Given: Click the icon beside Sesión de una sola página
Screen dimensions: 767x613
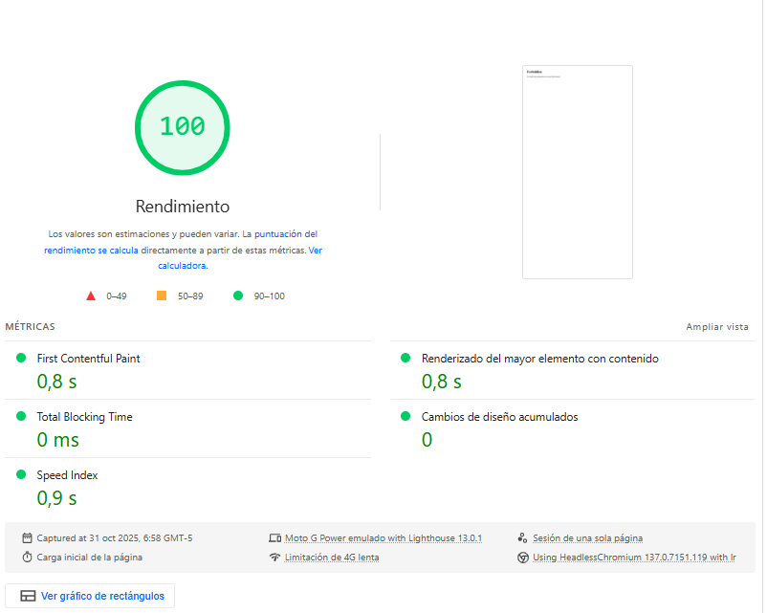Looking at the screenshot, I should click(x=523, y=538).
